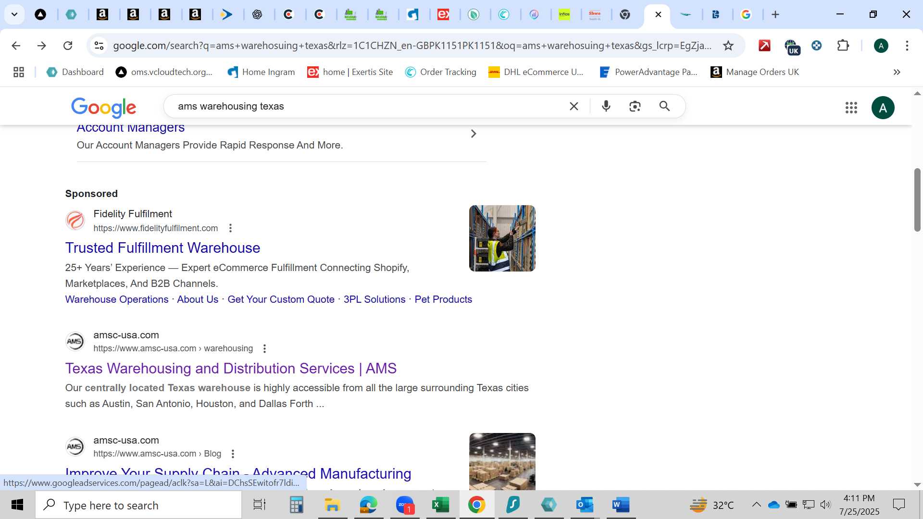Viewport: 923px width, 519px height.
Task: Switch to the first Amazon tab
Action: [x=102, y=14]
